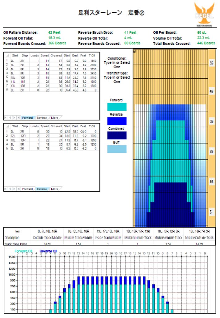Click the Buff light blue swatch

coord(117,149)
